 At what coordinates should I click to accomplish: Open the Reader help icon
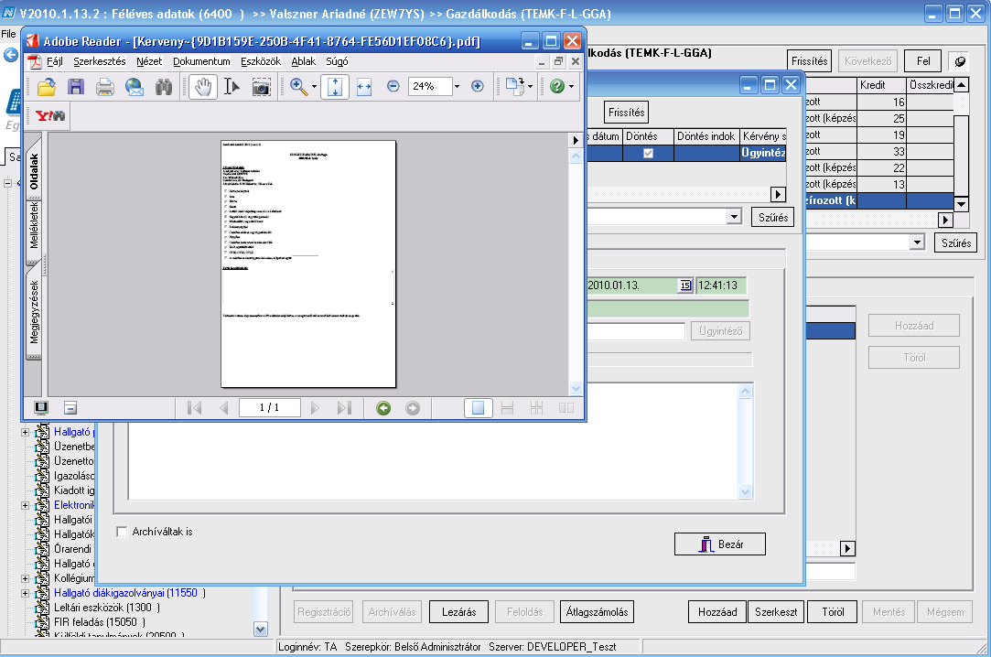tap(556, 86)
